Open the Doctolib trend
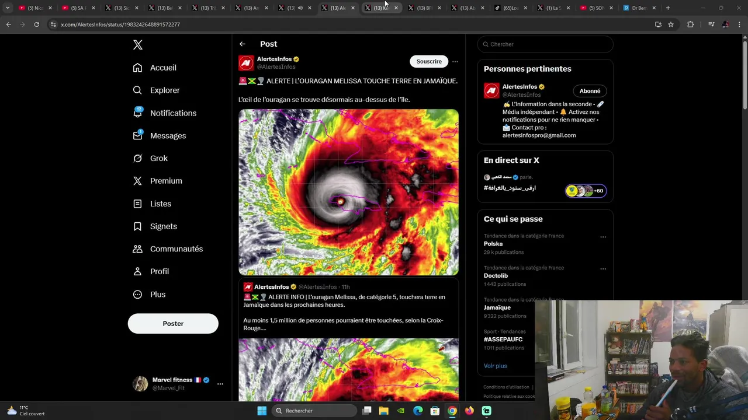The height and width of the screenshot is (420, 748). (x=496, y=276)
